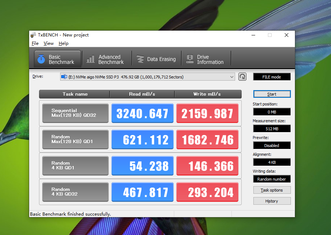331x235 pixels.
Task: Click the Task name column header
Action: point(74,94)
